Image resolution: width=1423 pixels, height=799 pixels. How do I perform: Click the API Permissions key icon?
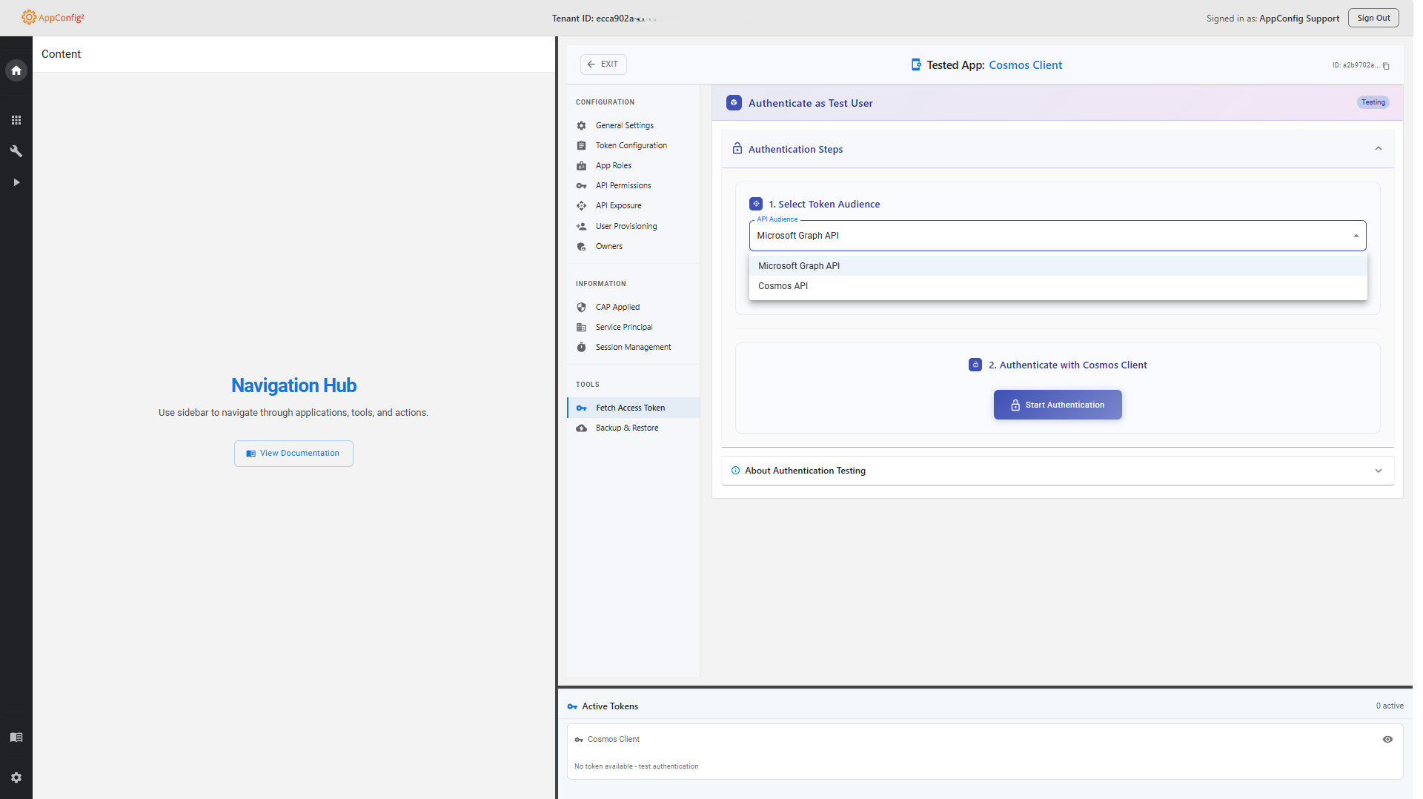[x=582, y=186]
